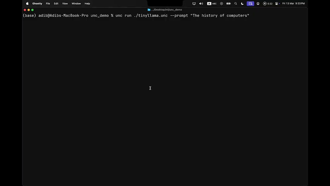Open the Window menu
Screen dimensions: 330x186
(x=76, y=4)
